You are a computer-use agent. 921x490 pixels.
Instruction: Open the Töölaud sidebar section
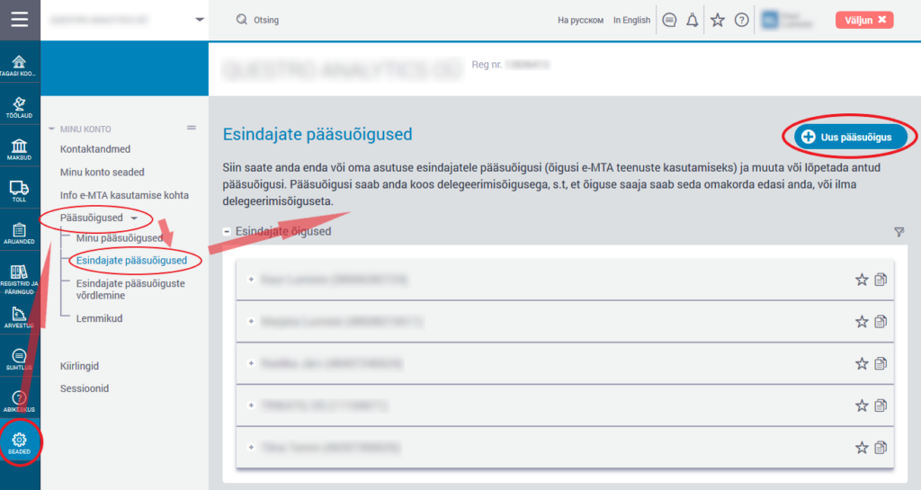click(20, 108)
